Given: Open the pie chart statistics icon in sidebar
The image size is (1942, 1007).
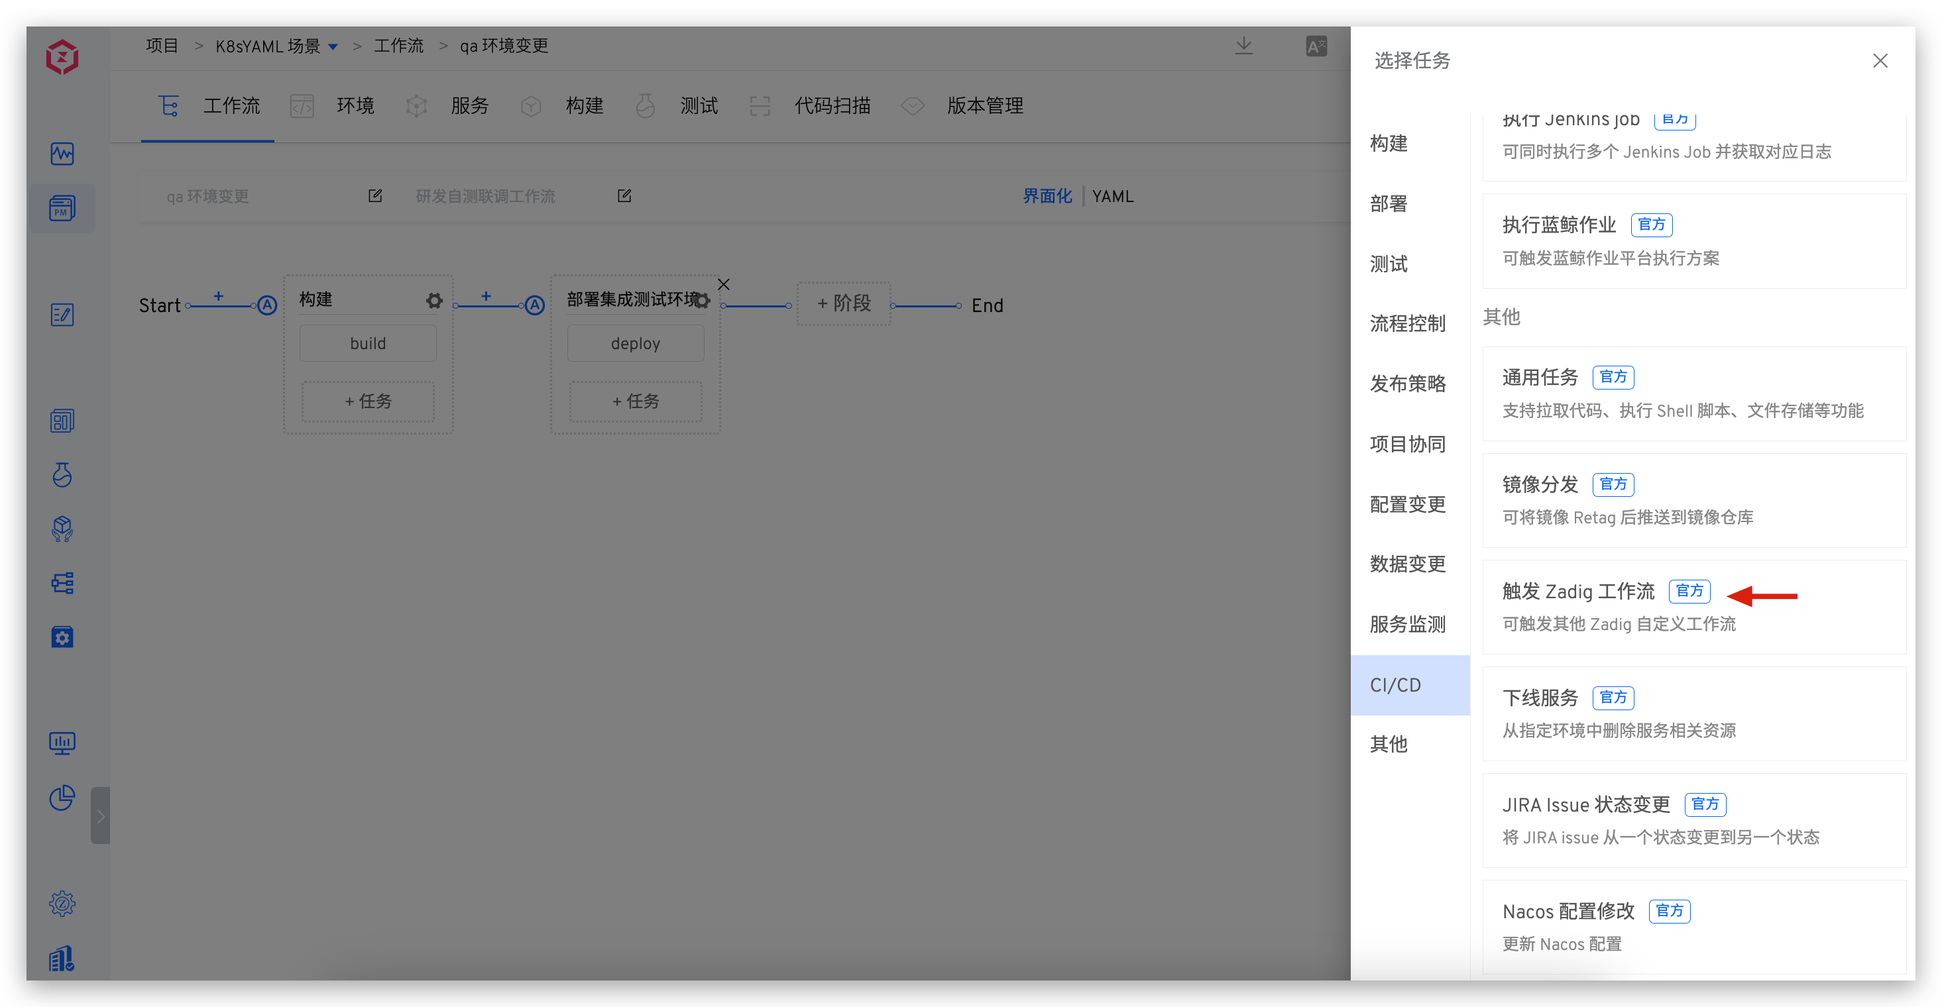Looking at the screenshot, I should (x=62, y=798).
